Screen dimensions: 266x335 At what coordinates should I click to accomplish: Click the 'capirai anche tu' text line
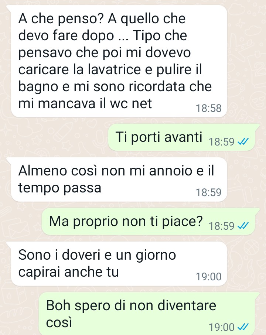[x=68, y=272]
